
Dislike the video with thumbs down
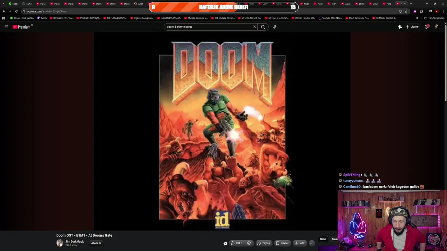(x=249, y=243)
